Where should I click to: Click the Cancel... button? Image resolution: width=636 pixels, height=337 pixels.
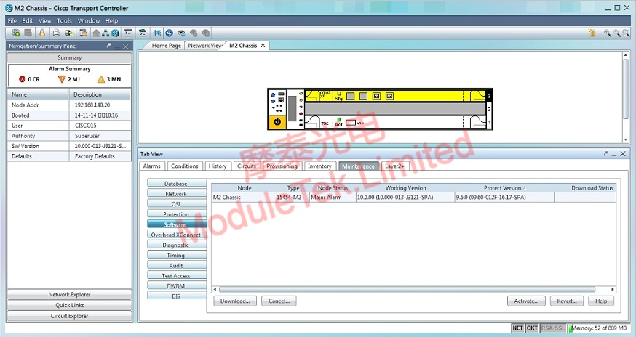pyautogui.click(x=279, y=301)
